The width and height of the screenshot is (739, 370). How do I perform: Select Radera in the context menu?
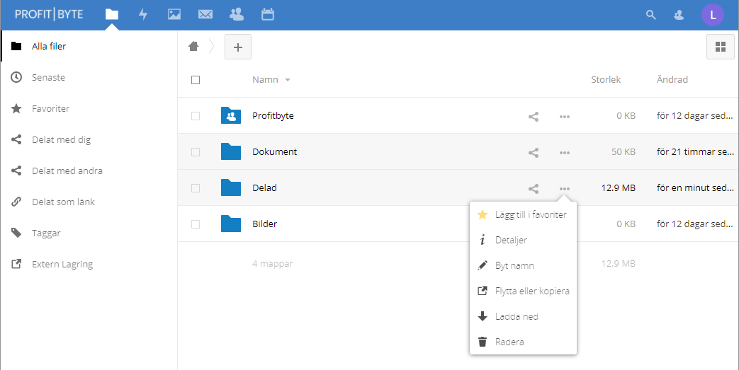(x=509, y=342)
